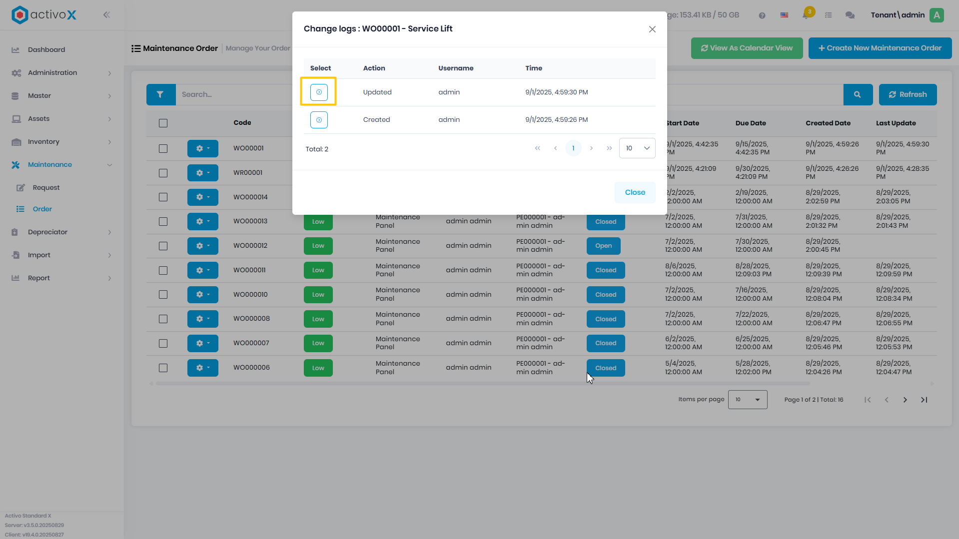Toggle the select-all header checkbox
This screenshot has width=959, height=539.
pos(163,123)
